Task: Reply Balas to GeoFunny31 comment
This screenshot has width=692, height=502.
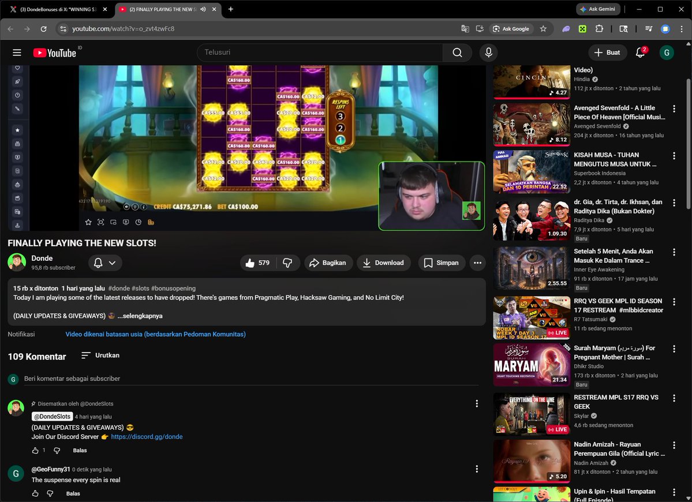Action: click(73, 493)
